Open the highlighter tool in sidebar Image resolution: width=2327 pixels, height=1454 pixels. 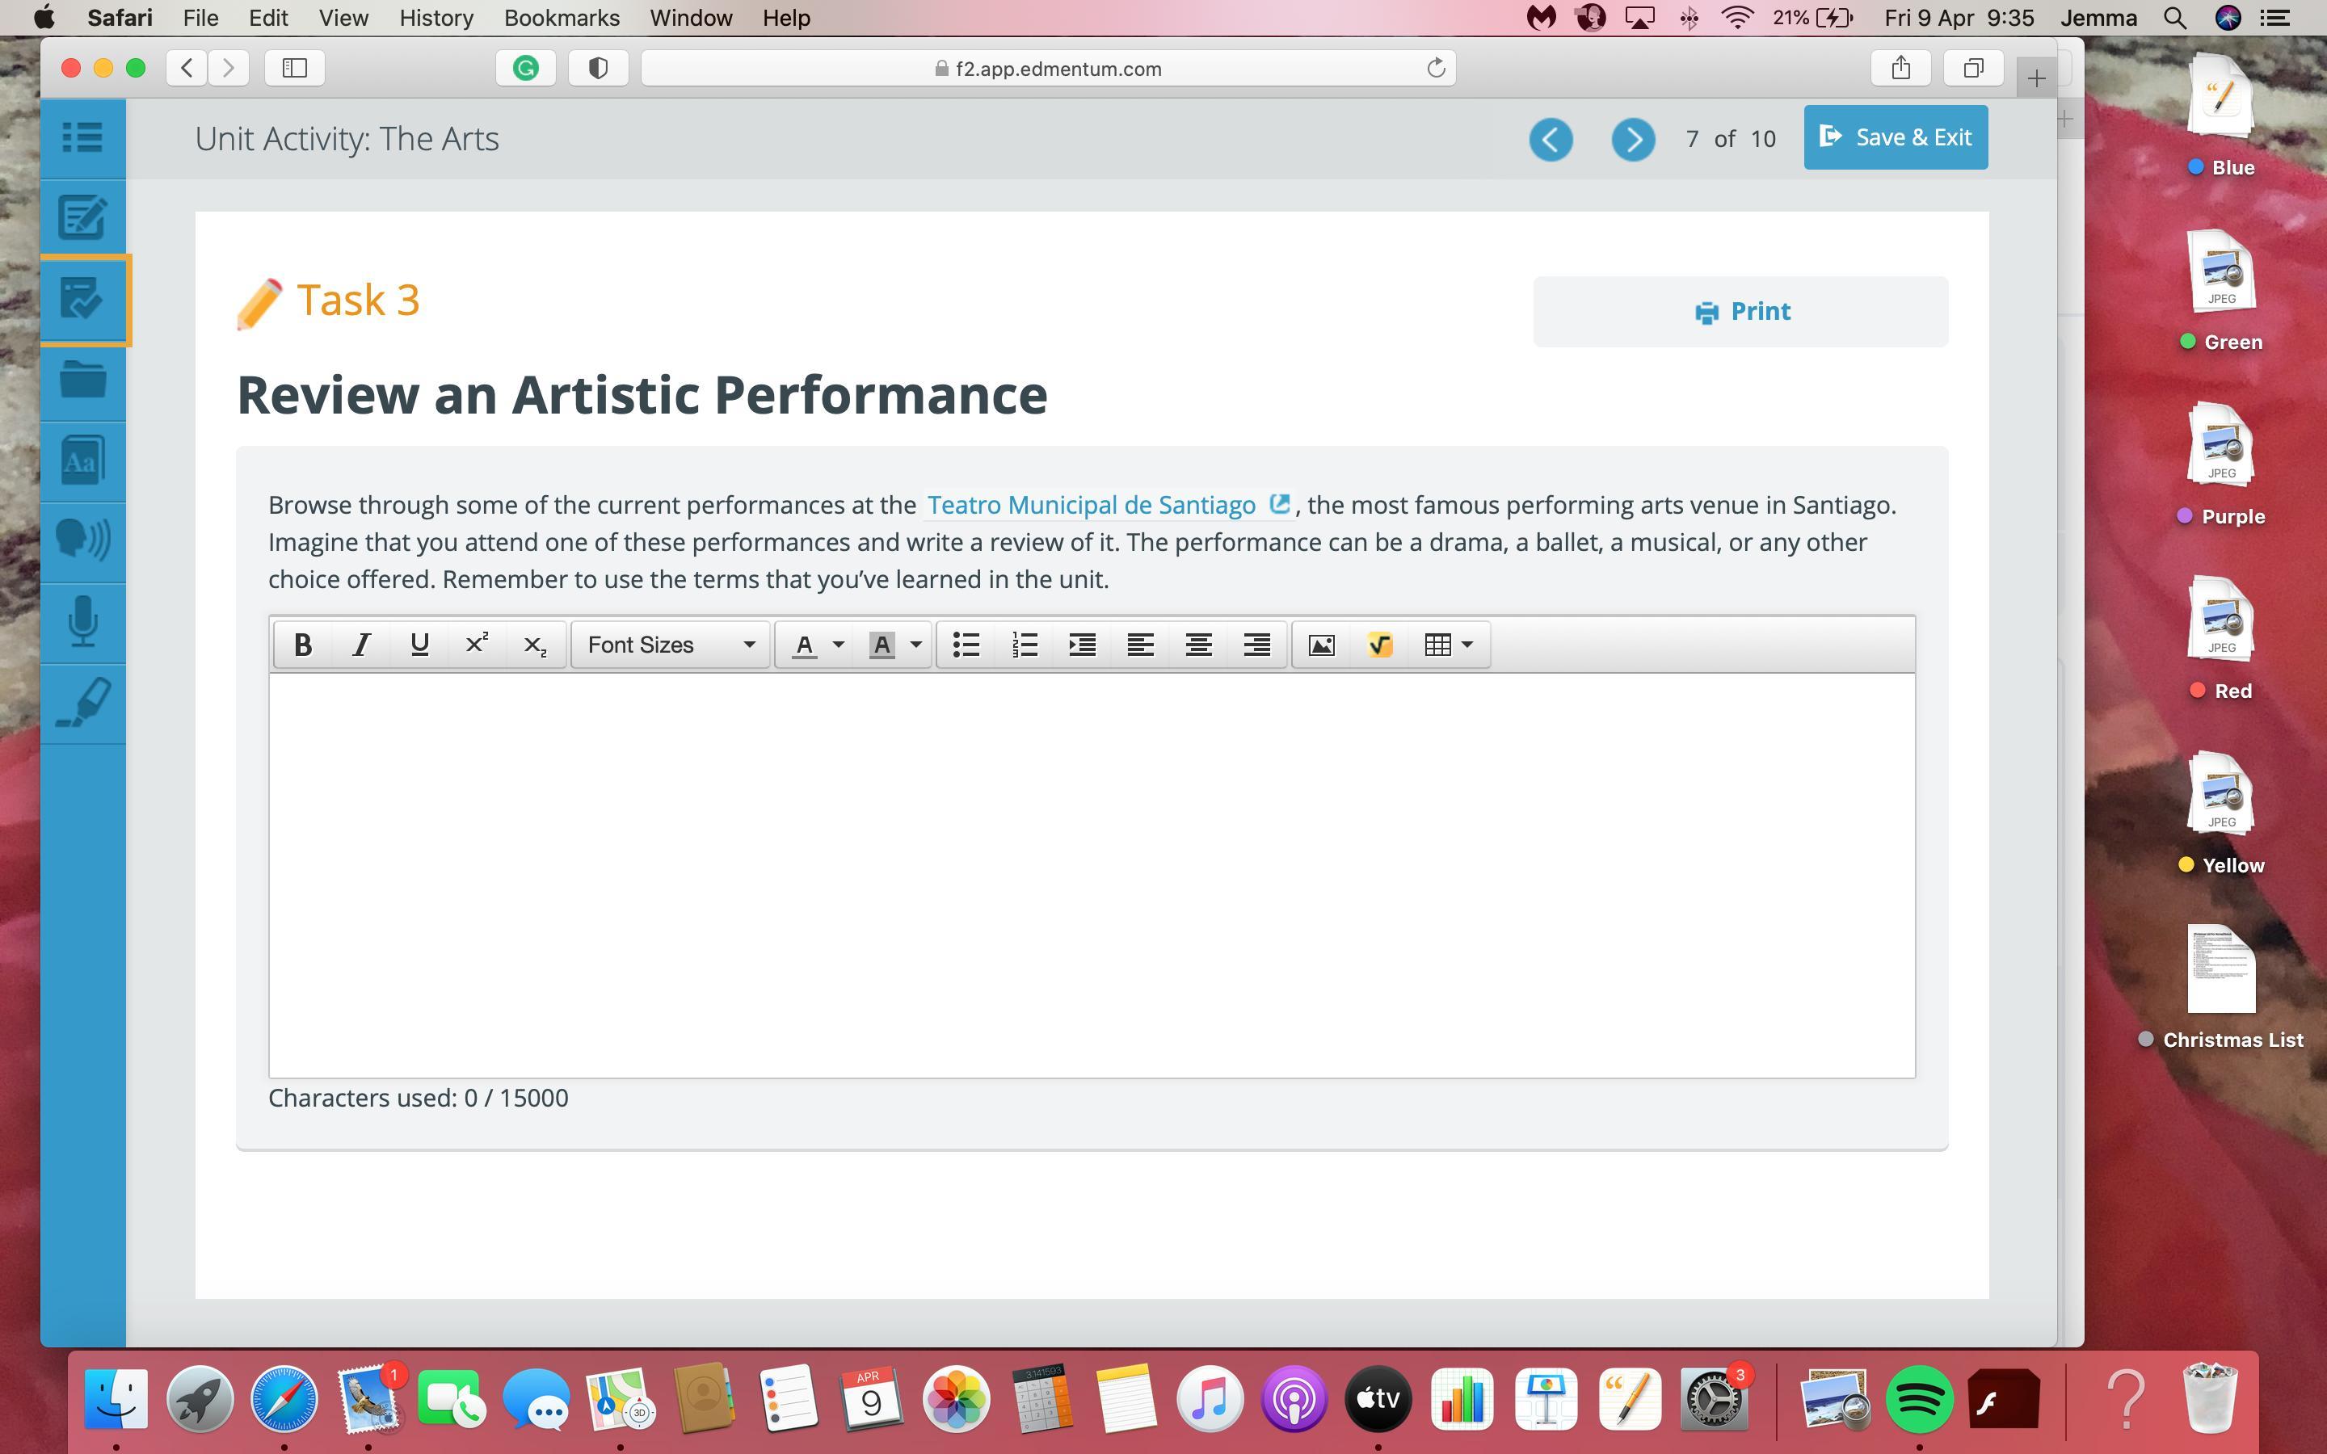(82, 703)
